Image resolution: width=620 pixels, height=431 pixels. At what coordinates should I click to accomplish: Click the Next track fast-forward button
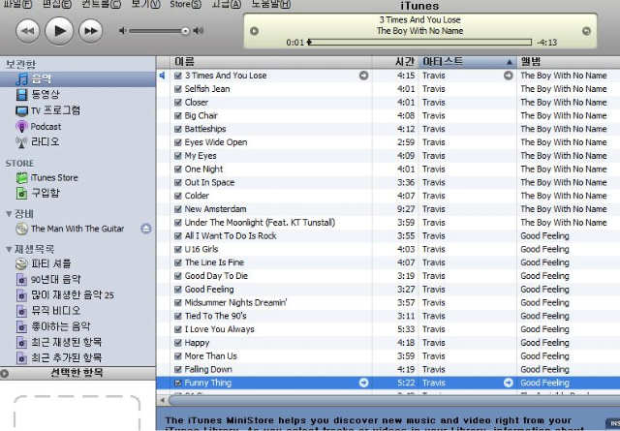pyautogui.click(x=91, y=31)
